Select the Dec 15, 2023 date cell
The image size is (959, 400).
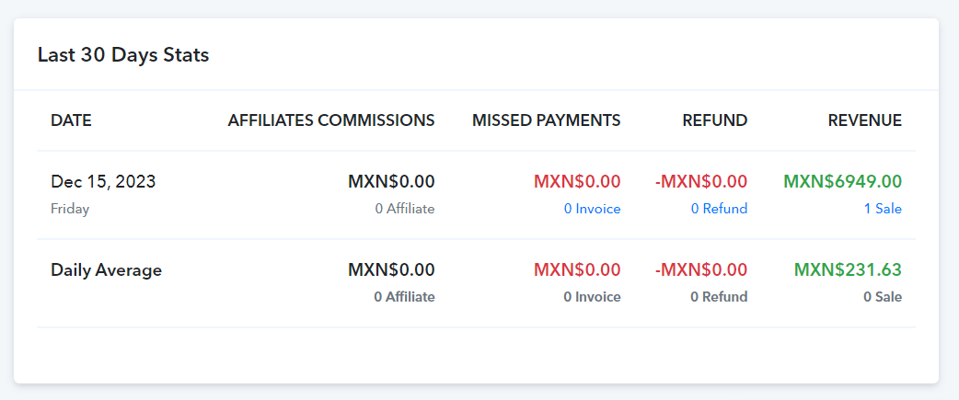(x=103, y=182)
